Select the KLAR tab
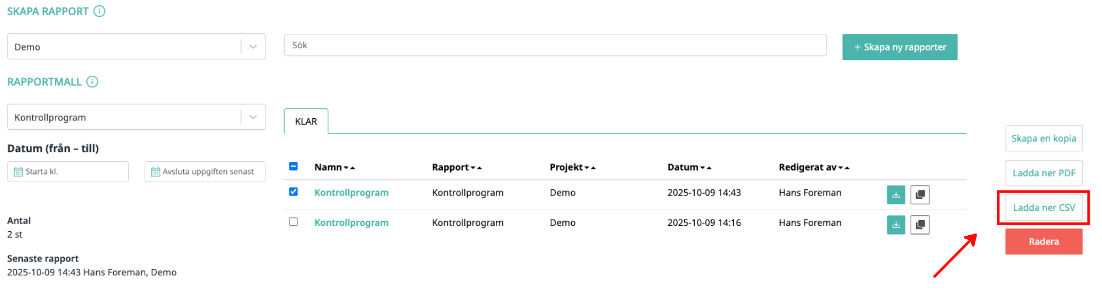Screen dimensions: 1102x308 tap(306, 121)
